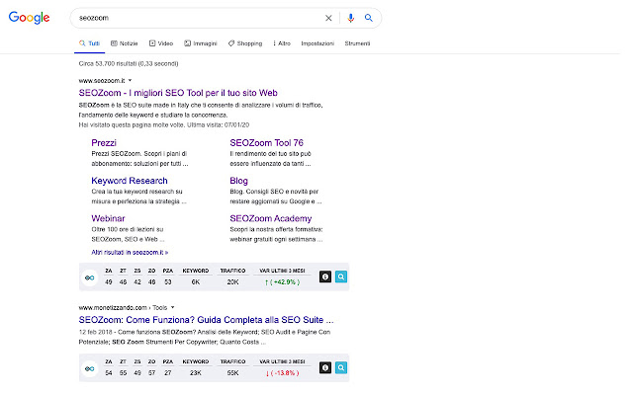
Task: Click the Circa 53.700 risultati text
Action: [129, 63]
